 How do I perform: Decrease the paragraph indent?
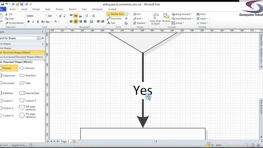click(x=98, y=21)
